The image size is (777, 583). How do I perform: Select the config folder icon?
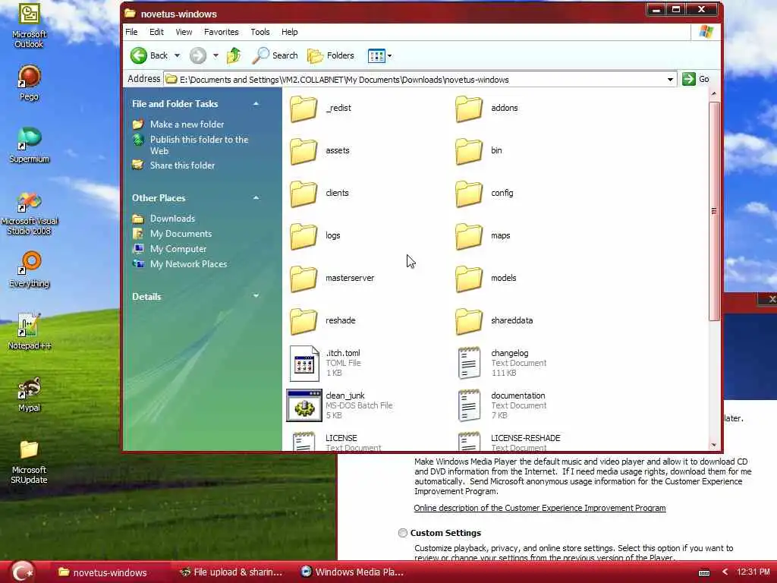(x=469, y=194)
